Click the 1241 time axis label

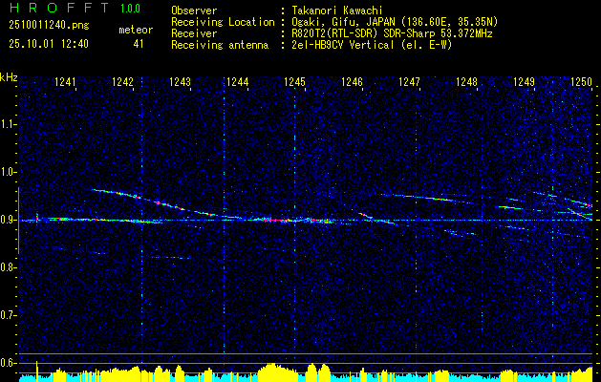tap(65, 82)
